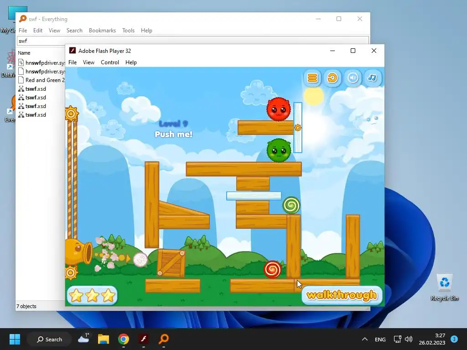Viewport: 467px width, 350px height.
Task: Open Everything Search menu
Action: tap(74, 31)
